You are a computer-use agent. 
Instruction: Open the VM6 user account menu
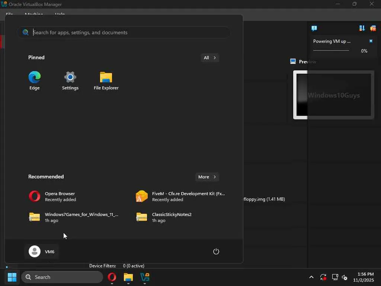[x=42, y=252]
